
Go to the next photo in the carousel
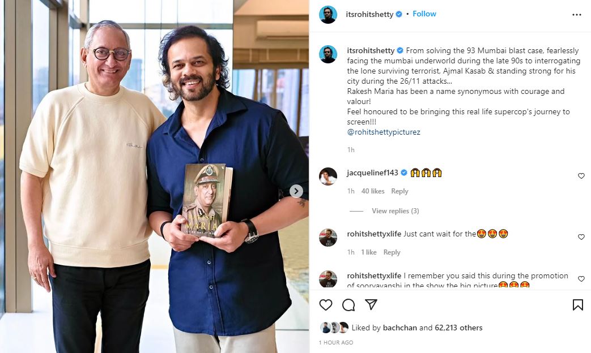296,191
